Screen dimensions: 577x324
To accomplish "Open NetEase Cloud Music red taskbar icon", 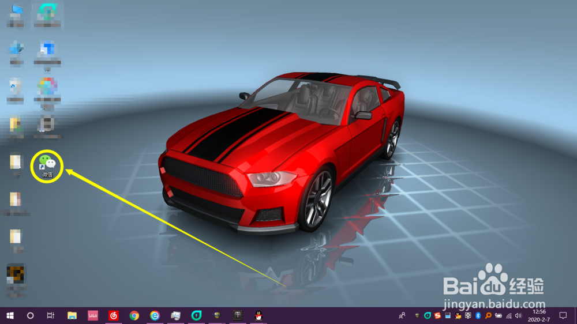I will tap(113, 315).
